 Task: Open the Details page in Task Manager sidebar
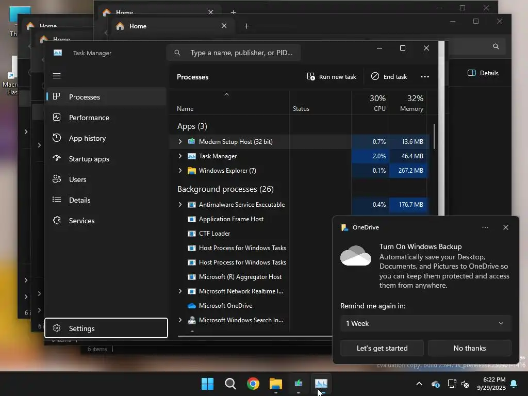[x=106, y=200]
